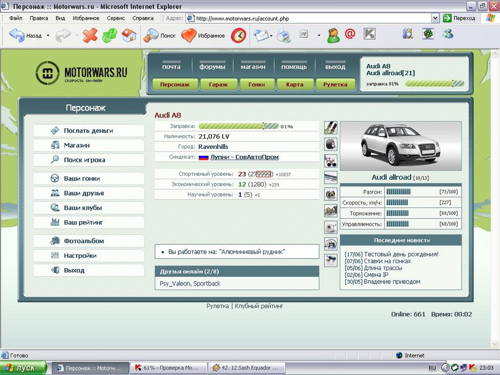The height and width of the screenshot is (375, 500).
Task: Click the Разгон stat bar
Action: pos(398,191)
